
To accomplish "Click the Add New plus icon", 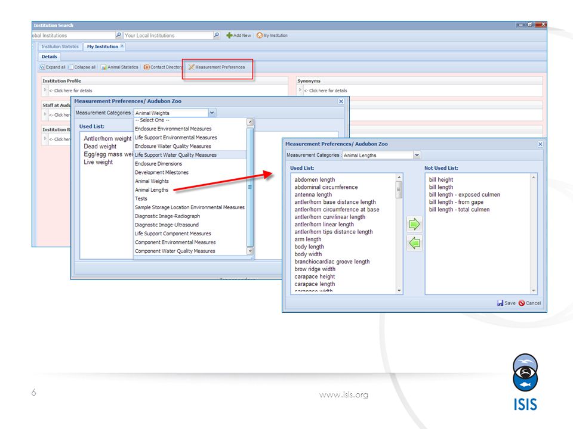I will (x=229, y=35).
